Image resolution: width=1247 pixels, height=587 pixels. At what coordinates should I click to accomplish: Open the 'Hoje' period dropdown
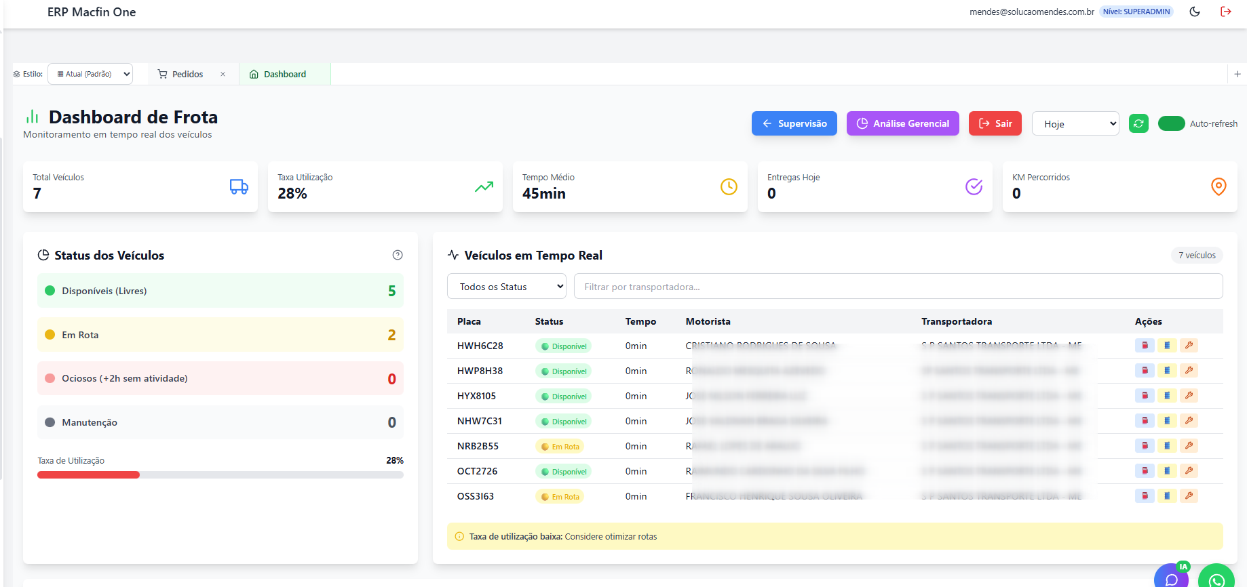(1075, 123)
